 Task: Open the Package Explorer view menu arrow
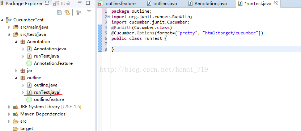tap(89, 12)
